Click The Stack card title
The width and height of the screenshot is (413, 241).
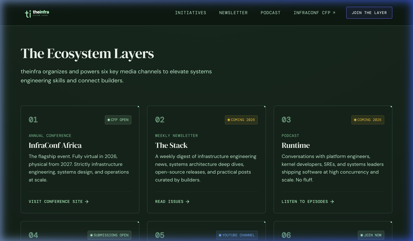171,145
